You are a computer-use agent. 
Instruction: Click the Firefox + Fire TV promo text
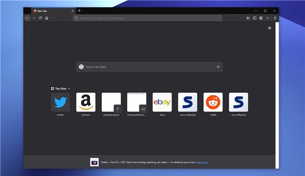point(148,162)
